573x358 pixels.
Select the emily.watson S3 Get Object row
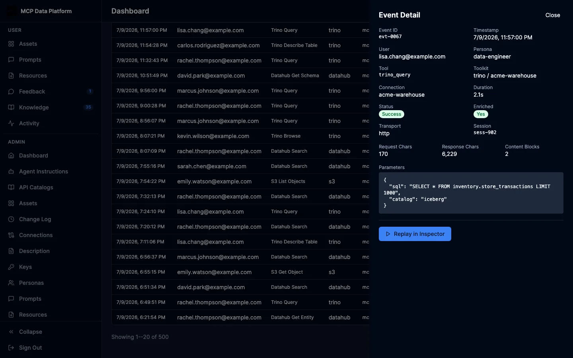[241, 272]
